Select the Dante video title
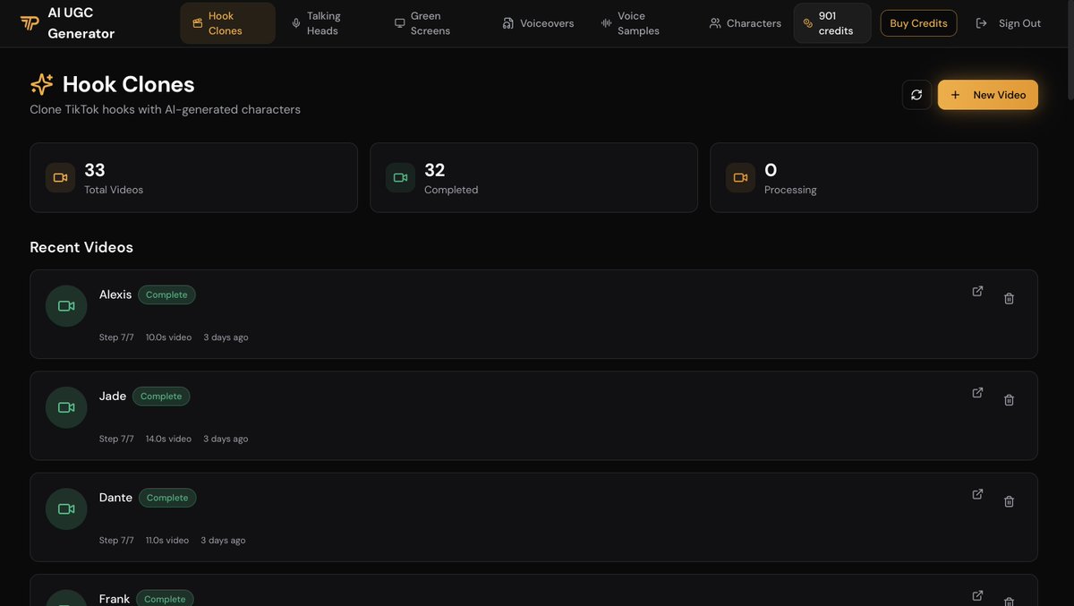 [115, 498]
